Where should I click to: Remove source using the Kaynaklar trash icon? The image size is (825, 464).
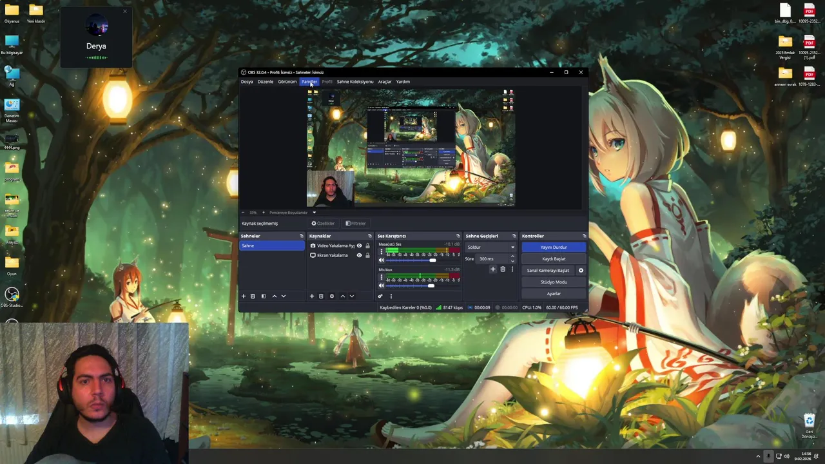click(x=321, y=296)
